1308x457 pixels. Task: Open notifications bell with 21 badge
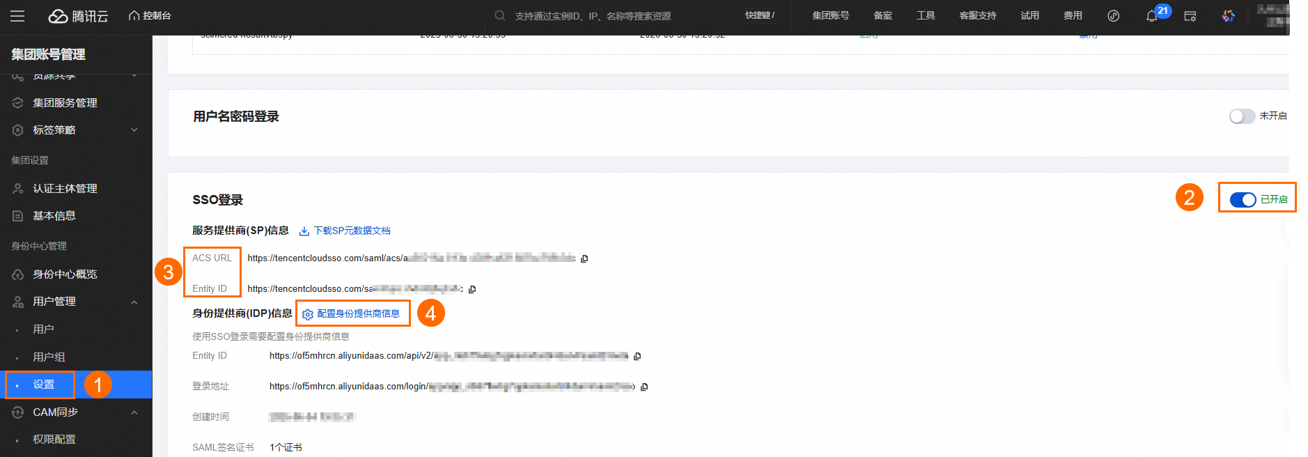point(1153,16)
